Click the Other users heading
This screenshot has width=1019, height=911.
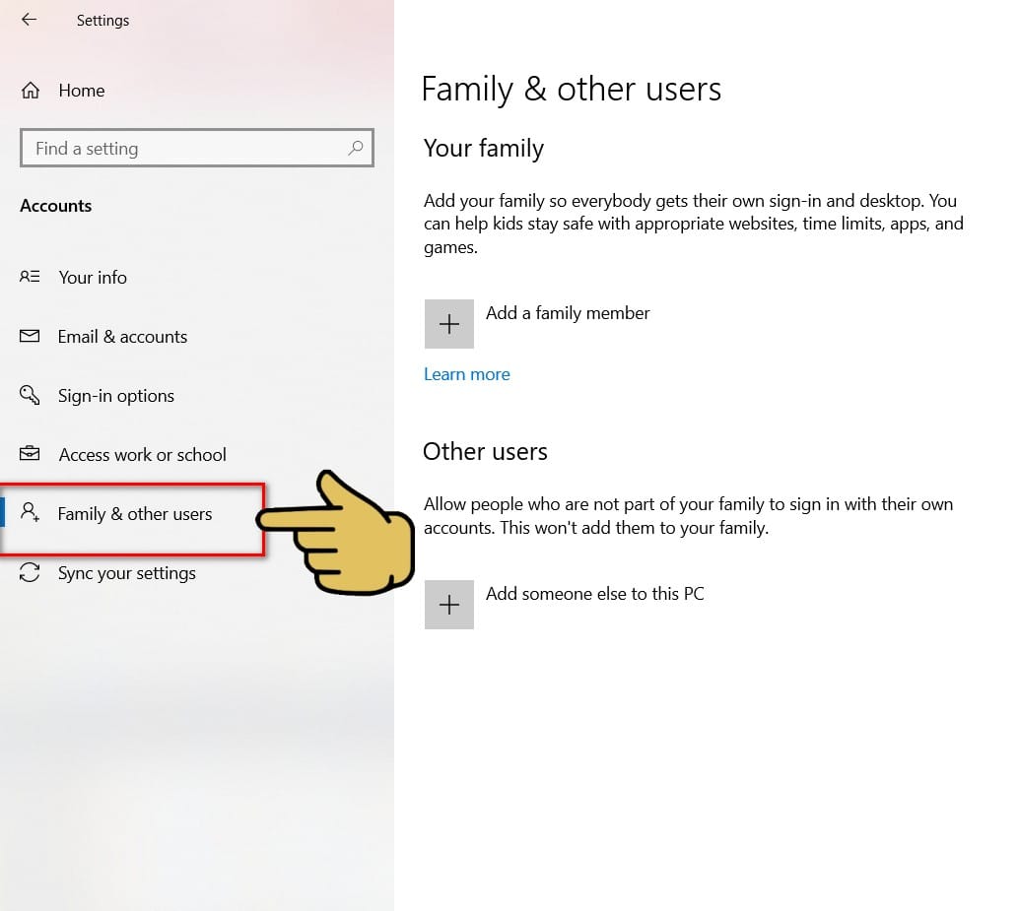pos(485,451)
